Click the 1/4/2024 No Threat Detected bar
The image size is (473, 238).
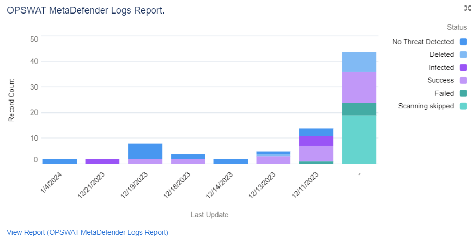pyautogui.click(x=60, y=161)
